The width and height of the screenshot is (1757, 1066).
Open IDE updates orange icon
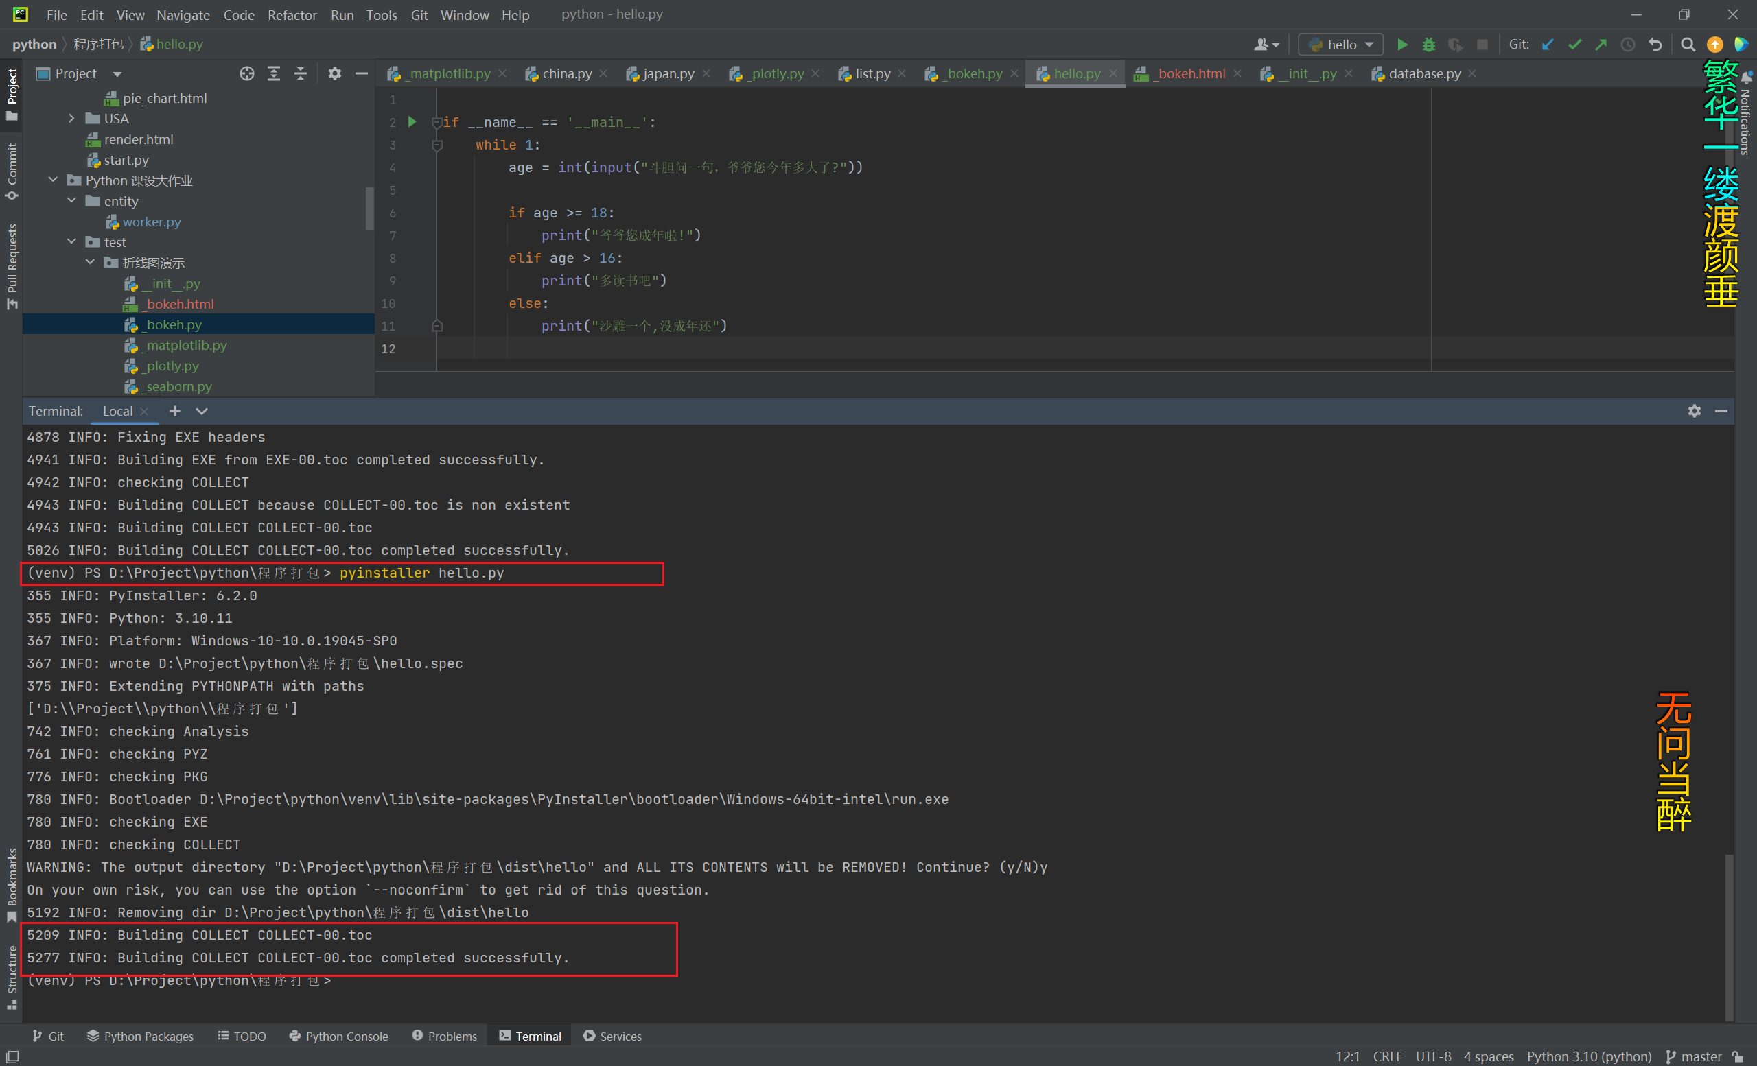[1714, 44]
